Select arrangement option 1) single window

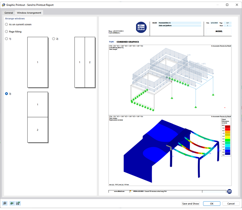[x=6, y=39]
